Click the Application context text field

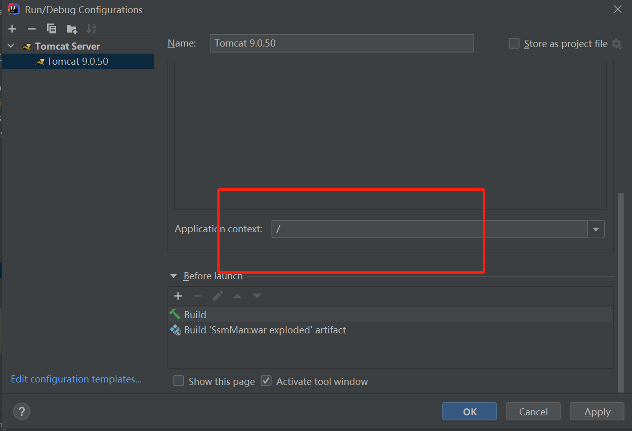429,229
